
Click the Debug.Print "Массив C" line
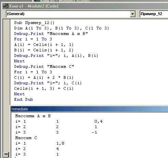click(44, 67)
